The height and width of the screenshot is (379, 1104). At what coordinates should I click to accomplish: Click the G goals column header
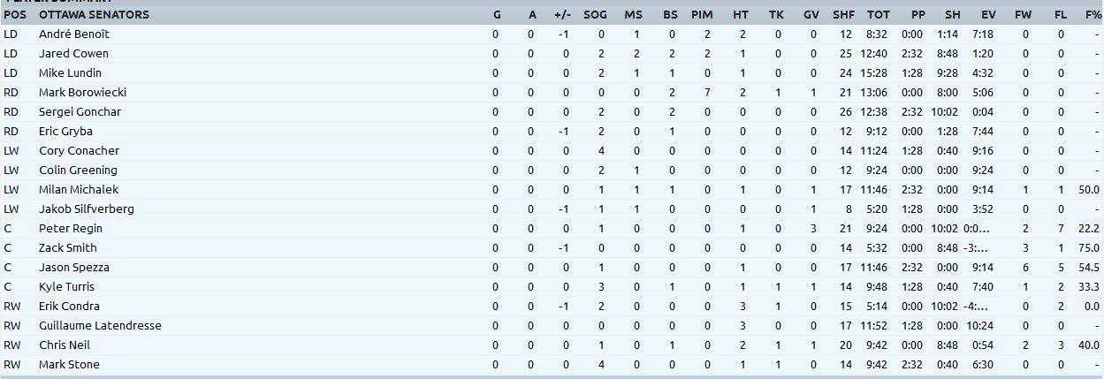click(x=497, y=14)
